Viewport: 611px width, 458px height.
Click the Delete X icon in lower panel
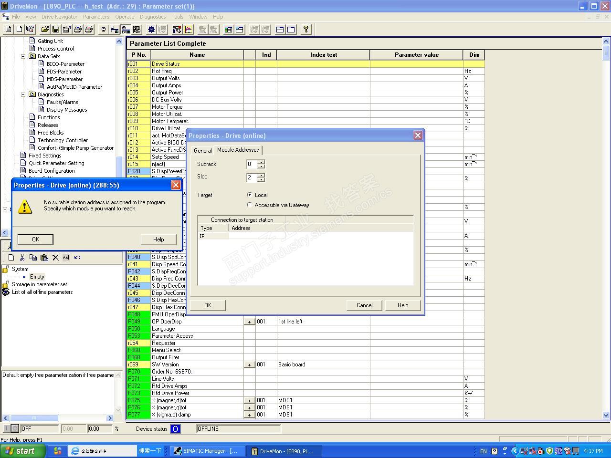click(x=55, y=258)
